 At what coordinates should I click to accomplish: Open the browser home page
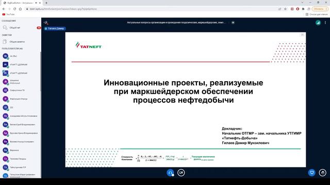[20, 9]
